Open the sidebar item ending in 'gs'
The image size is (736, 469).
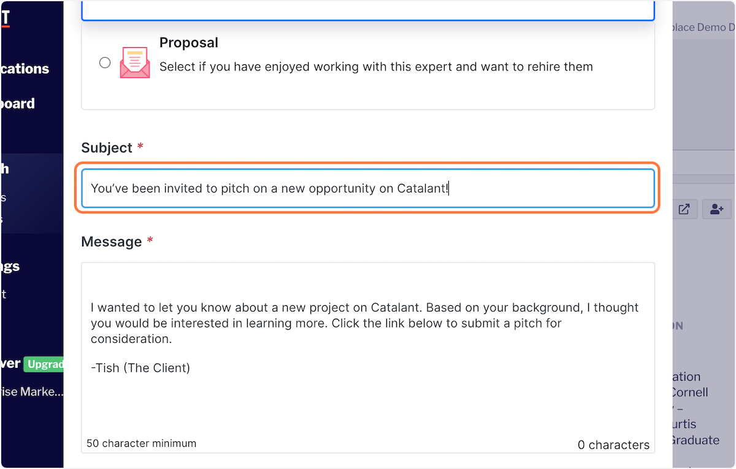point(10,266)
